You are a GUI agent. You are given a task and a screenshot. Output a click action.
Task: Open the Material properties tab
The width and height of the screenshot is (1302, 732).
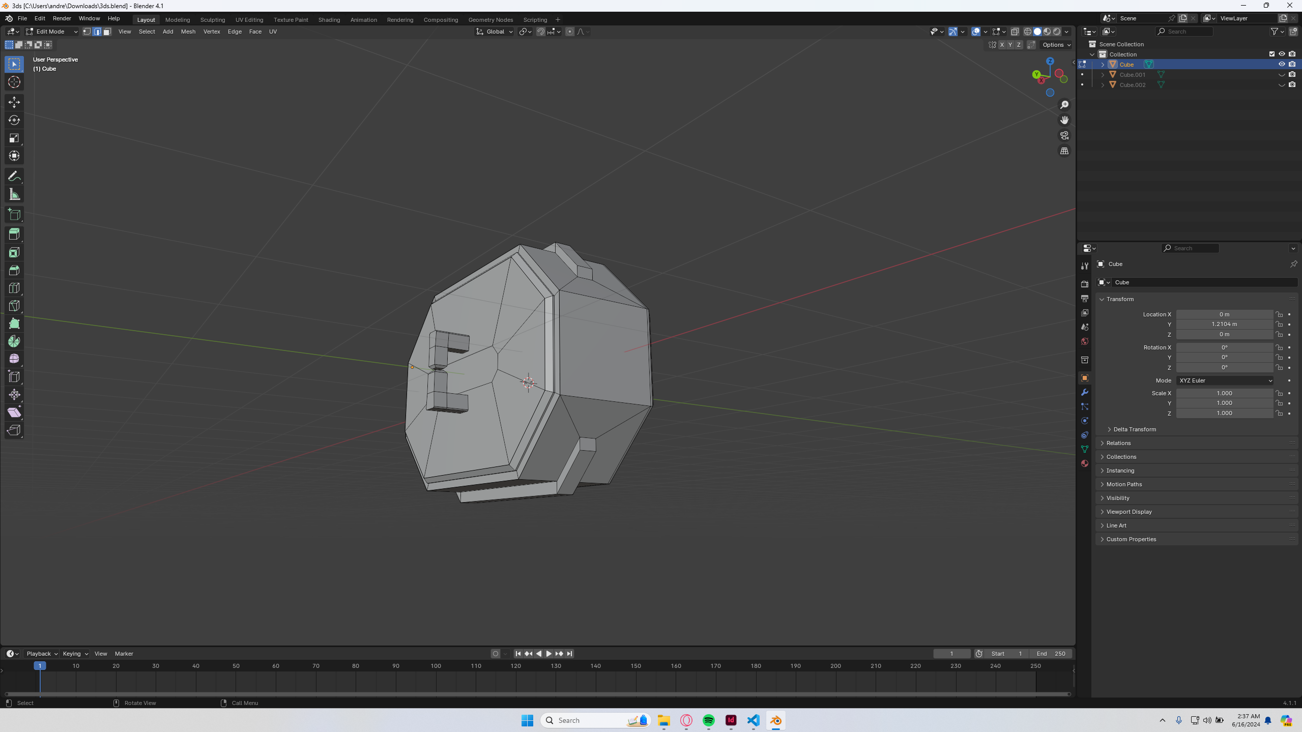1085,463
